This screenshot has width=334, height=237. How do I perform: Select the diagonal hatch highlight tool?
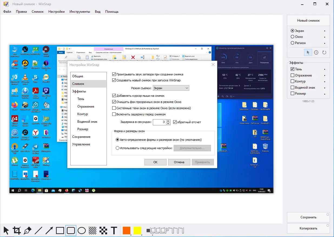pos(92,231)
